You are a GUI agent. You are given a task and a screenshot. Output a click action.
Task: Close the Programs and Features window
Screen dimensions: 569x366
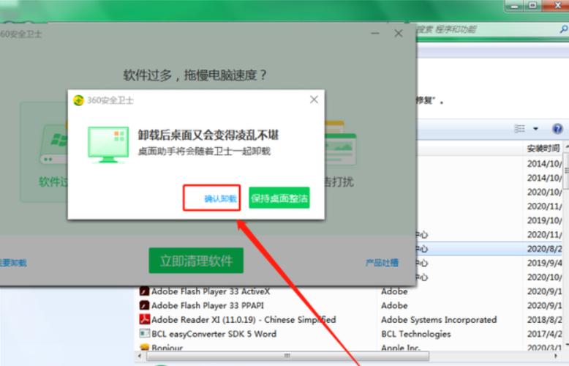coord(557,5)
